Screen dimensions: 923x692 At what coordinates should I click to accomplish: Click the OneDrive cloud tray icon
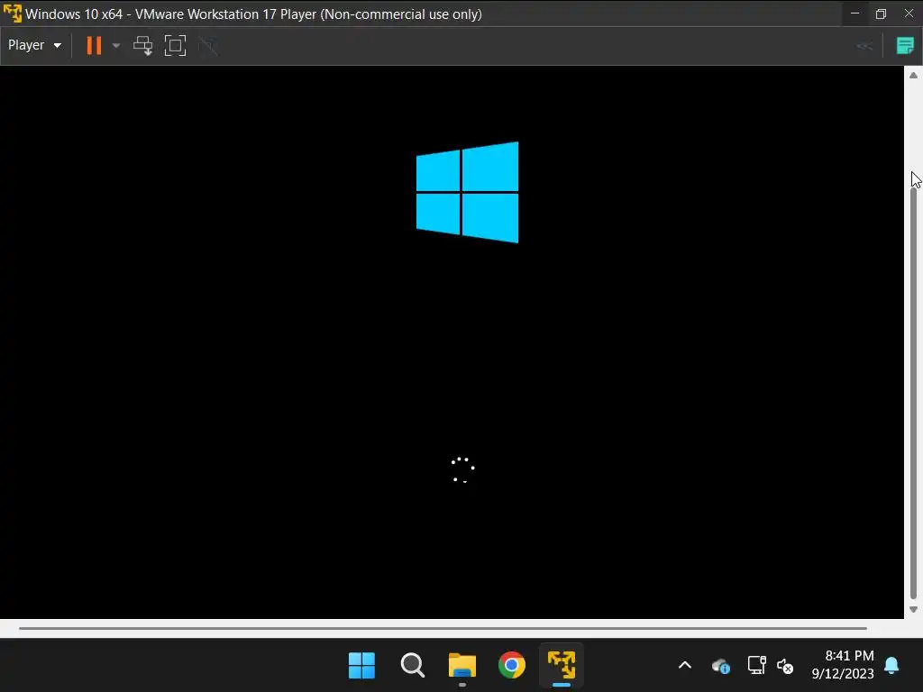[x=720, y=666]
